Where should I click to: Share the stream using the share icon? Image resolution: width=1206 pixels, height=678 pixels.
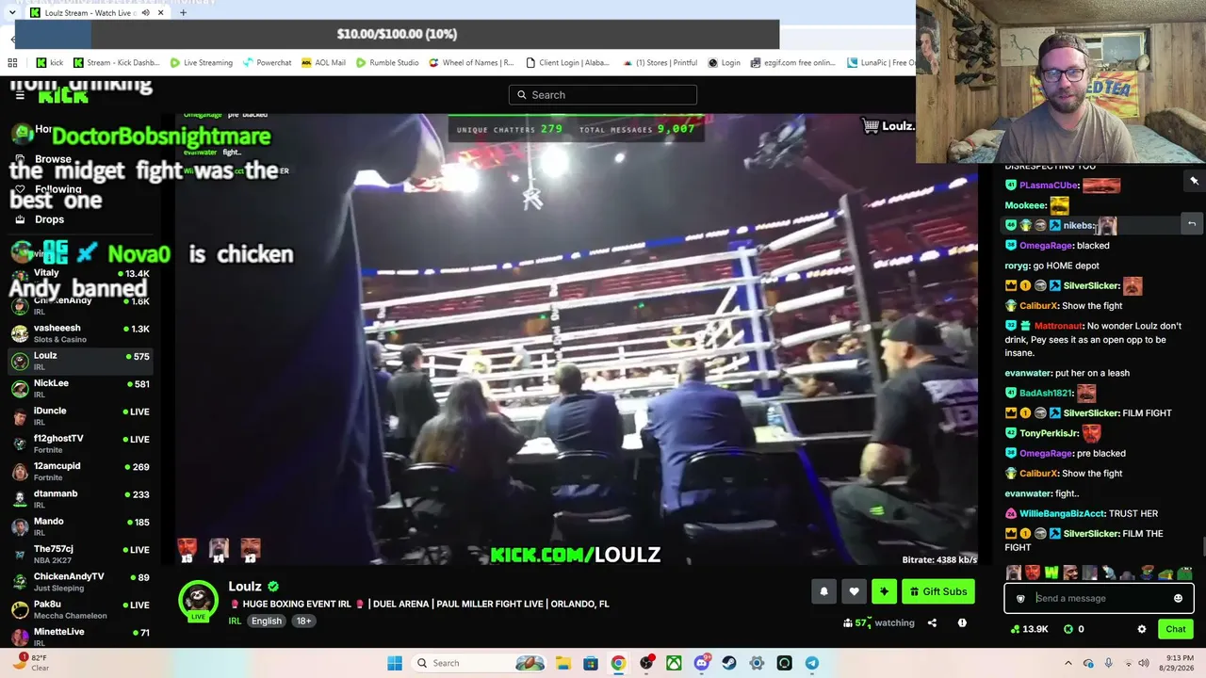[932, 622]
